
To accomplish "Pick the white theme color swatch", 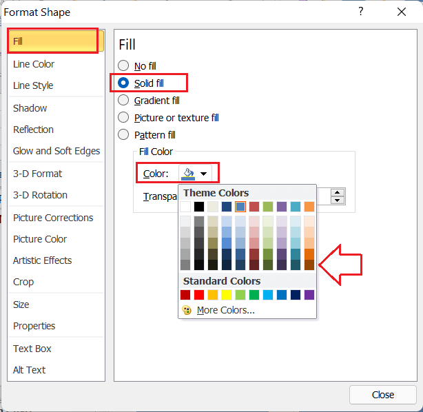I will pos(185,207).
